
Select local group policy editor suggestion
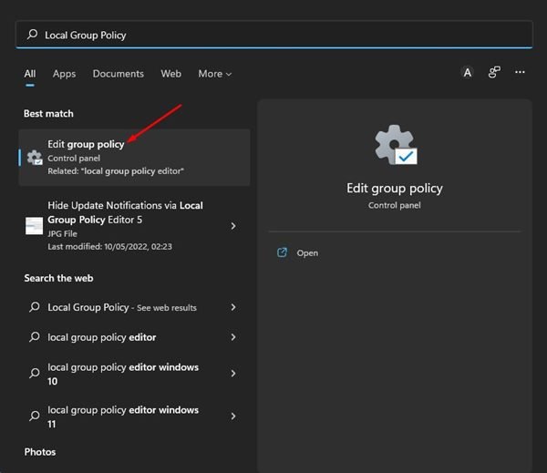click(134, 337)
